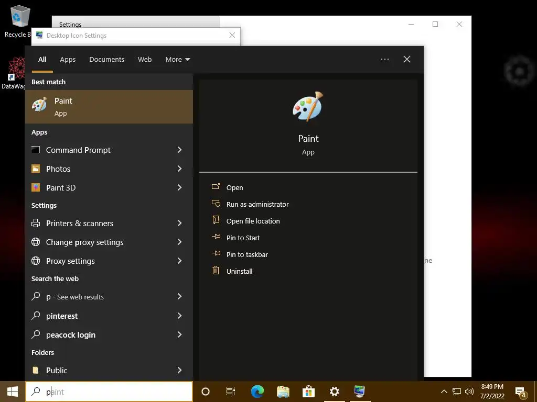Expand Proxy settings result arrow
The image size is (537, 402).
179,261
